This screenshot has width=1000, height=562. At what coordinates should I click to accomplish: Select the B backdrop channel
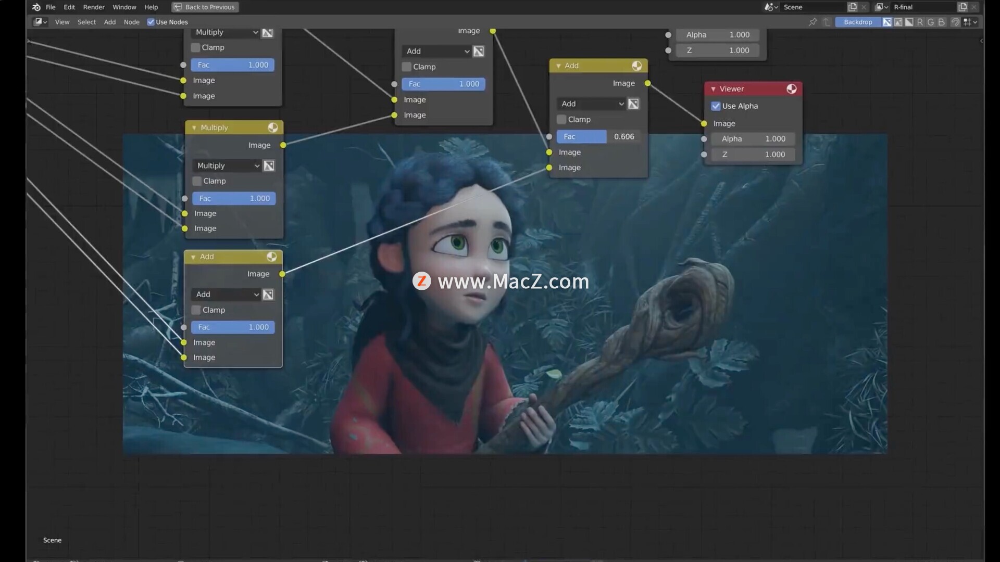click(x=942, y=22)
